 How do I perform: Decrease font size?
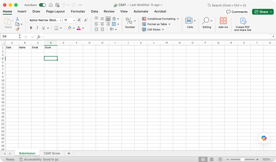86,20
